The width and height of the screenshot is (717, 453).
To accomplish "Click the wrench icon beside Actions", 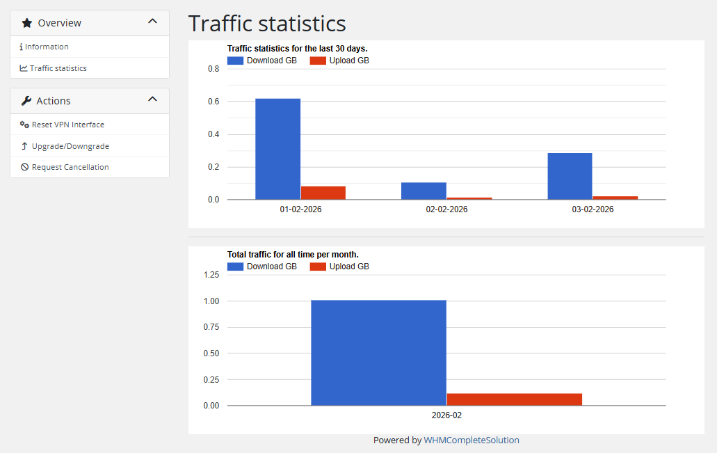I will point(26,101).
